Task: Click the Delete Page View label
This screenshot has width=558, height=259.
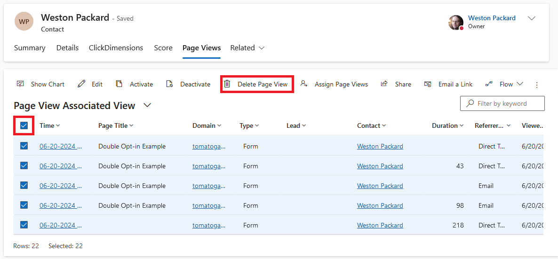Action: [x=263, y=84]
